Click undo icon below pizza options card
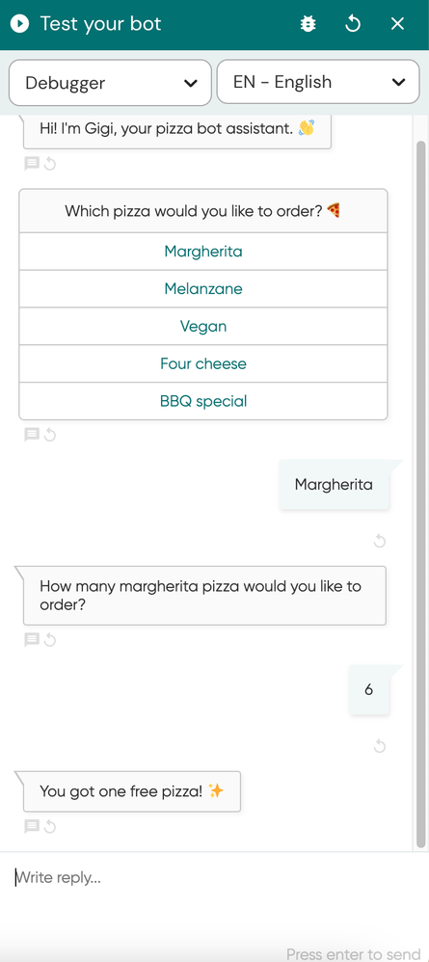 (x=50, y=435)
